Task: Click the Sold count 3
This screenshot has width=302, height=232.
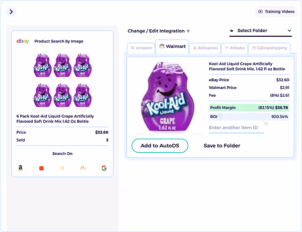Action: click(x=107, y=140)
